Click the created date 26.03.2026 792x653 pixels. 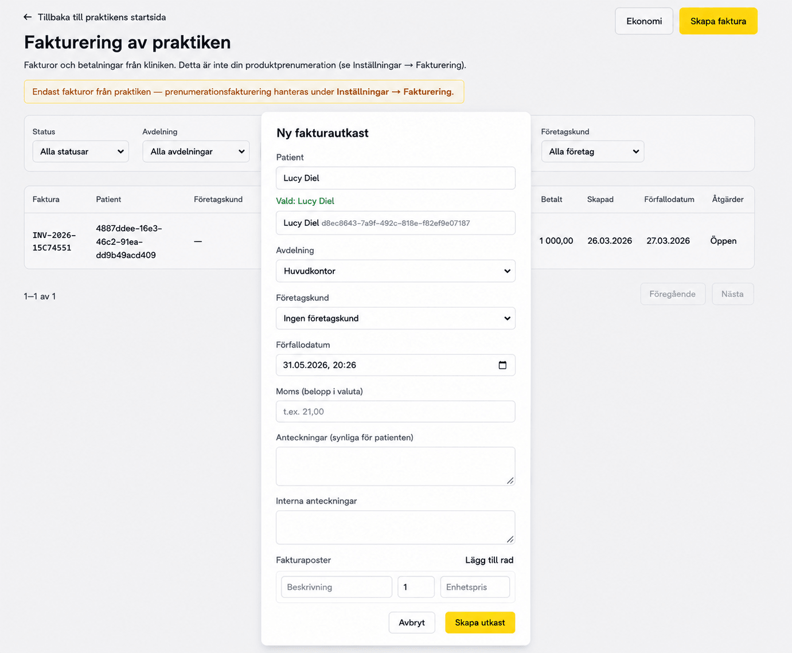(x=610, y=241)
